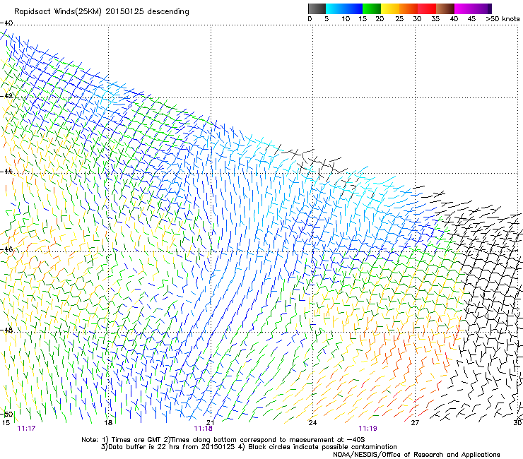The width and height of the screenshot is (523, 459).
Task: Click the cyan-blue 5-15 knots legend color
Action: coord(344,8)
